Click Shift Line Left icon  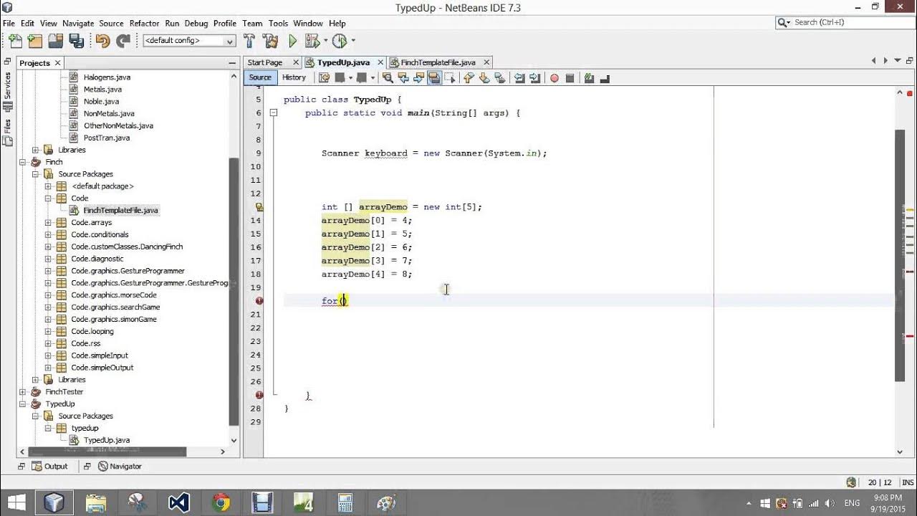[519, 78]
